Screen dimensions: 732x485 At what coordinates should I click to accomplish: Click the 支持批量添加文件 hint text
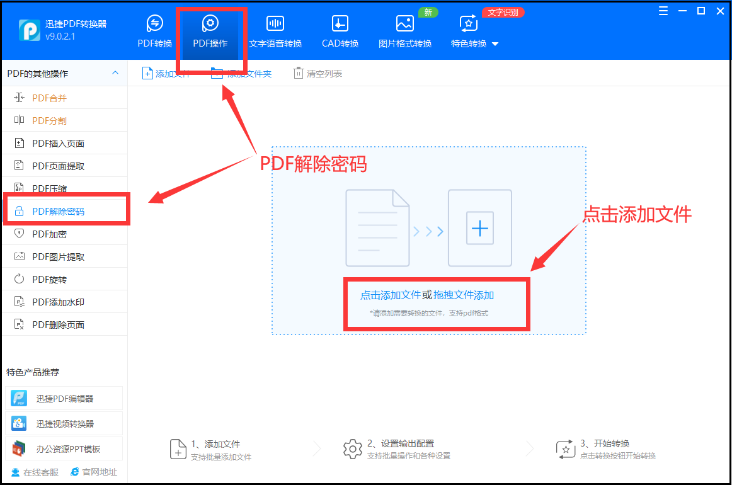coord(221,457)
